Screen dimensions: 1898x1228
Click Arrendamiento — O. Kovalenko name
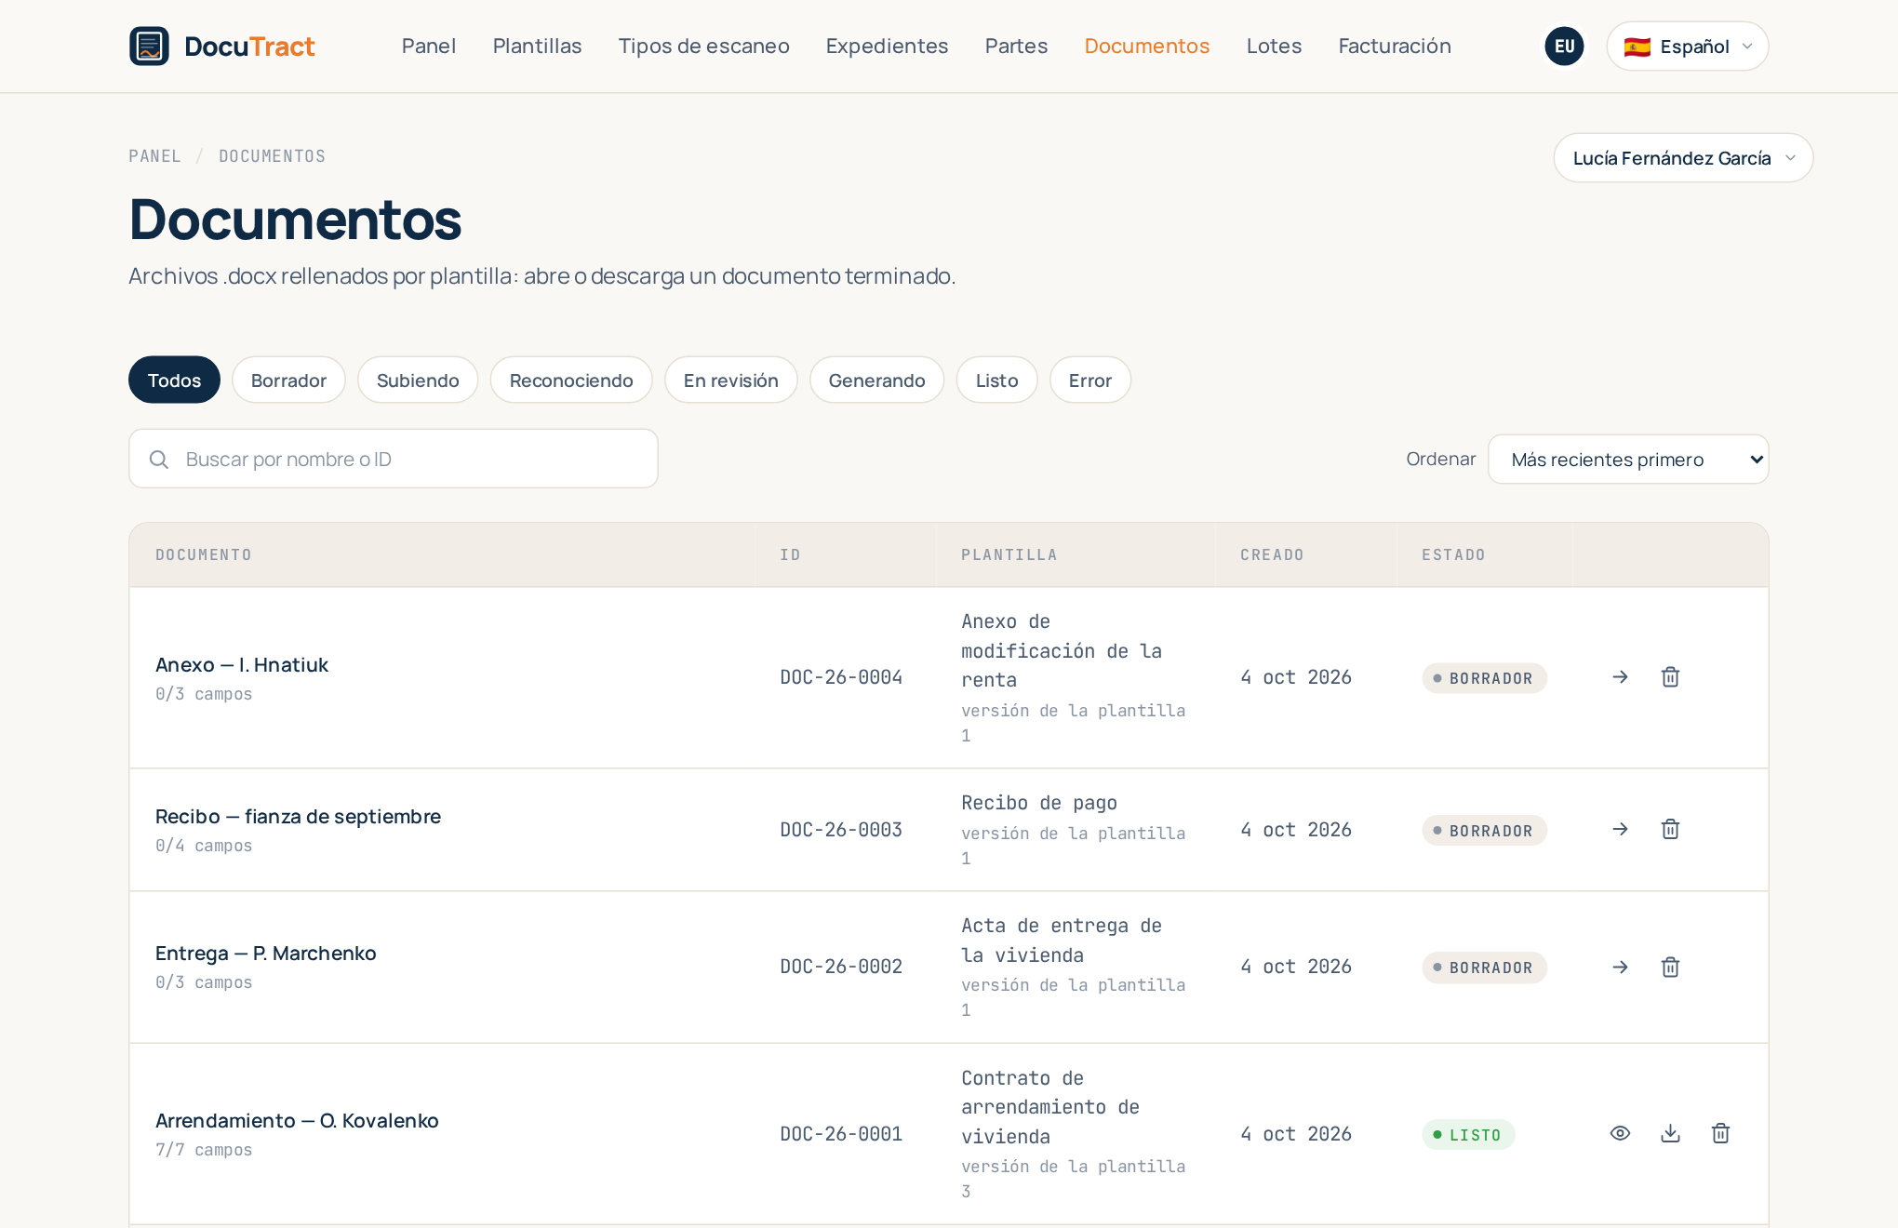coord(297,1121)
